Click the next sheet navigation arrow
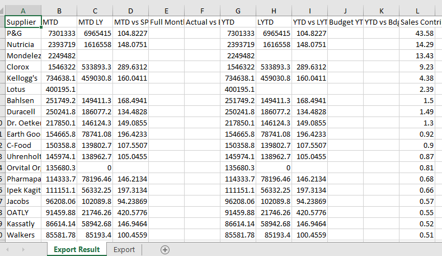Viewport: 442px width, 256px height. (x=23, y=249)
